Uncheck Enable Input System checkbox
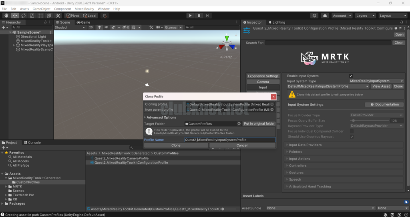 pos(351,76)
